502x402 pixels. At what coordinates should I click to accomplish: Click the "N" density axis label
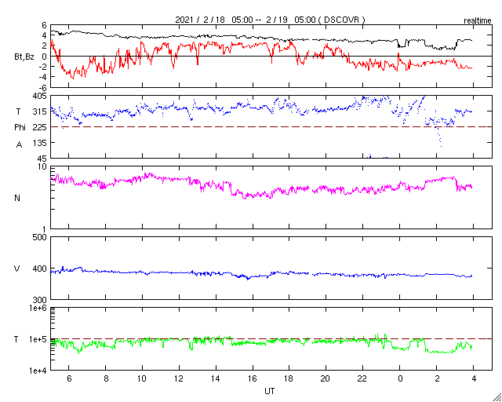pyautogui.click(x=17, y=198)
